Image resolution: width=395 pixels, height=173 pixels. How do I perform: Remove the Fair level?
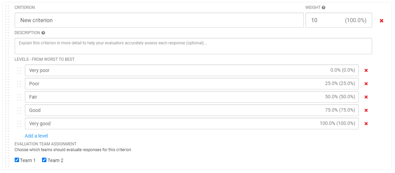coord(366,97)
